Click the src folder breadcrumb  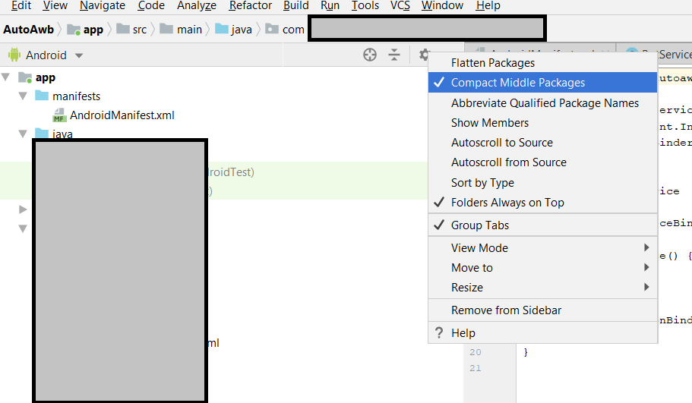(131, 30)
